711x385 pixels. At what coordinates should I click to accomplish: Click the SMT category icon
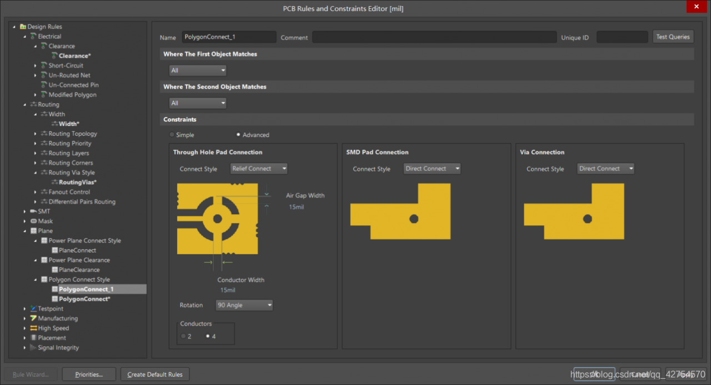point(33,211)
